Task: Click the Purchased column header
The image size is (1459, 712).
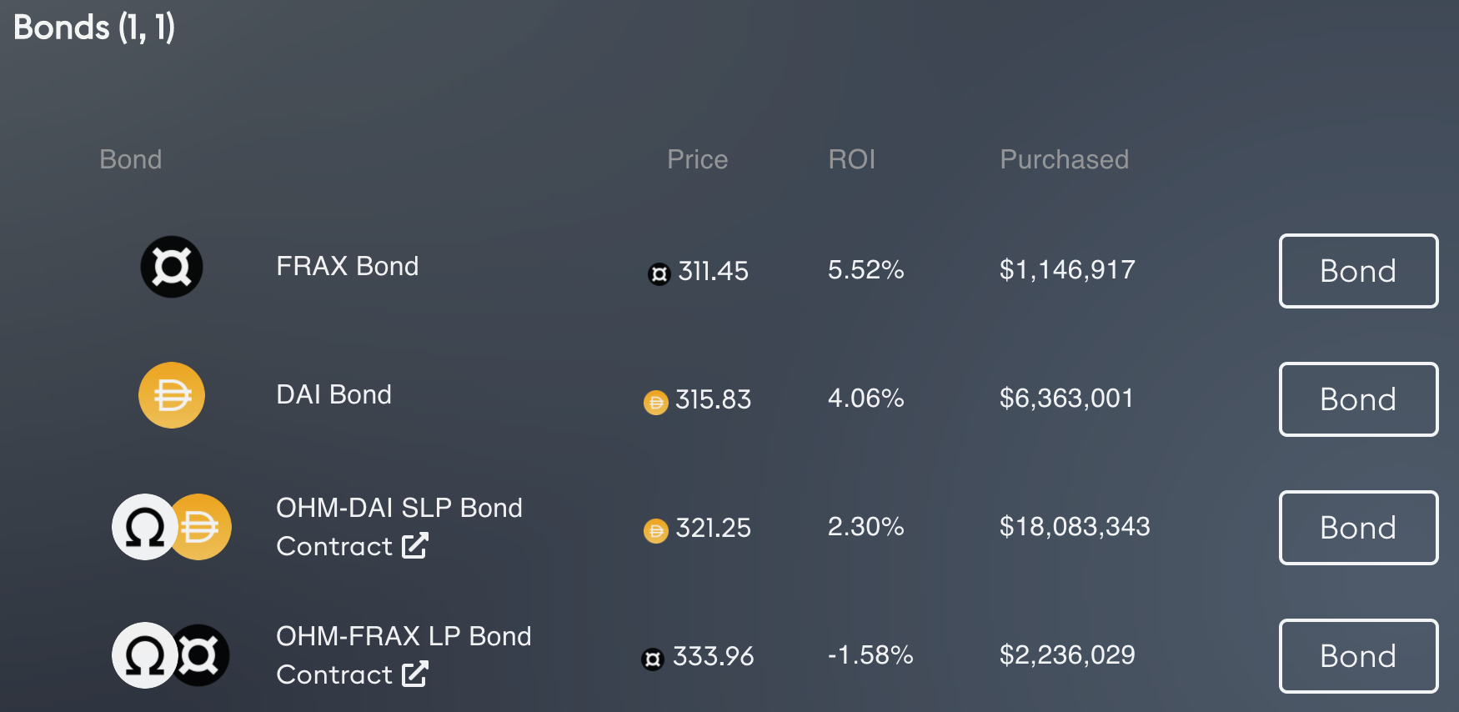Action: 1064,159
